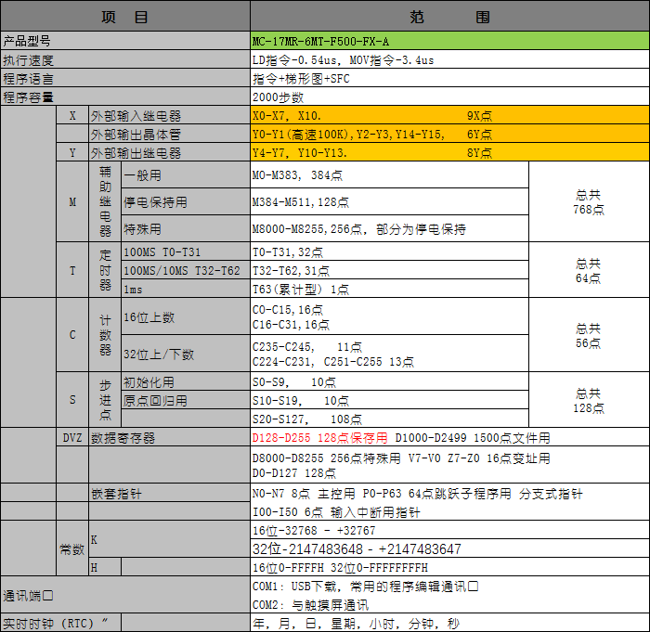650x632 pixels.
Task: Click the 指令+梯形图+SFC cell
Action: click(449, 79)
